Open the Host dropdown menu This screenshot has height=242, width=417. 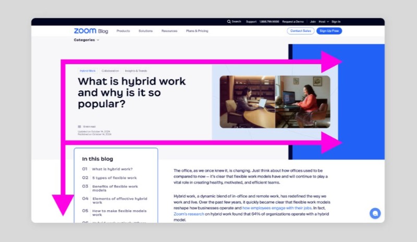323,22
